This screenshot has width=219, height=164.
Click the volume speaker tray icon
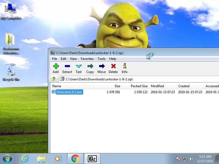coord(191,159)
